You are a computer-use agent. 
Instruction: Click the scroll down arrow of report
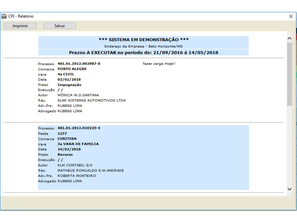(x=290, y=189)
